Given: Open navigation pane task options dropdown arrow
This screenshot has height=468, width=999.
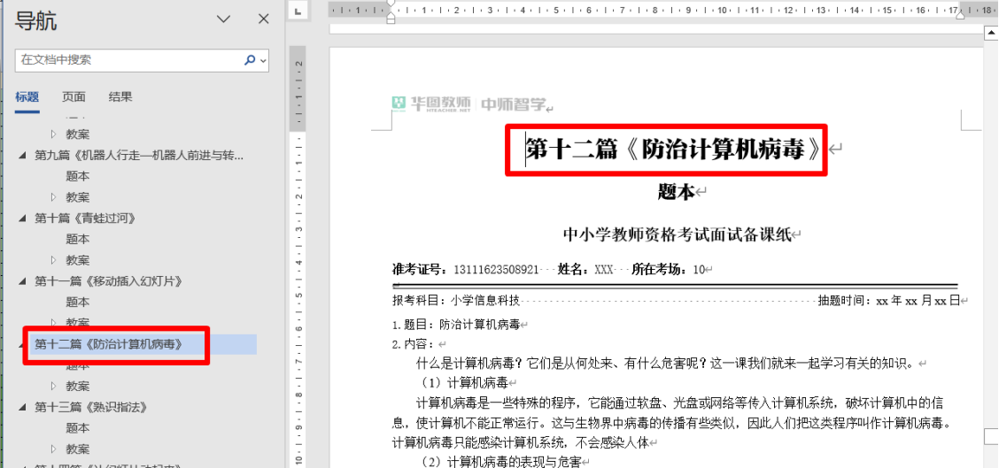Looking at the screenshot, I should 224,19.
